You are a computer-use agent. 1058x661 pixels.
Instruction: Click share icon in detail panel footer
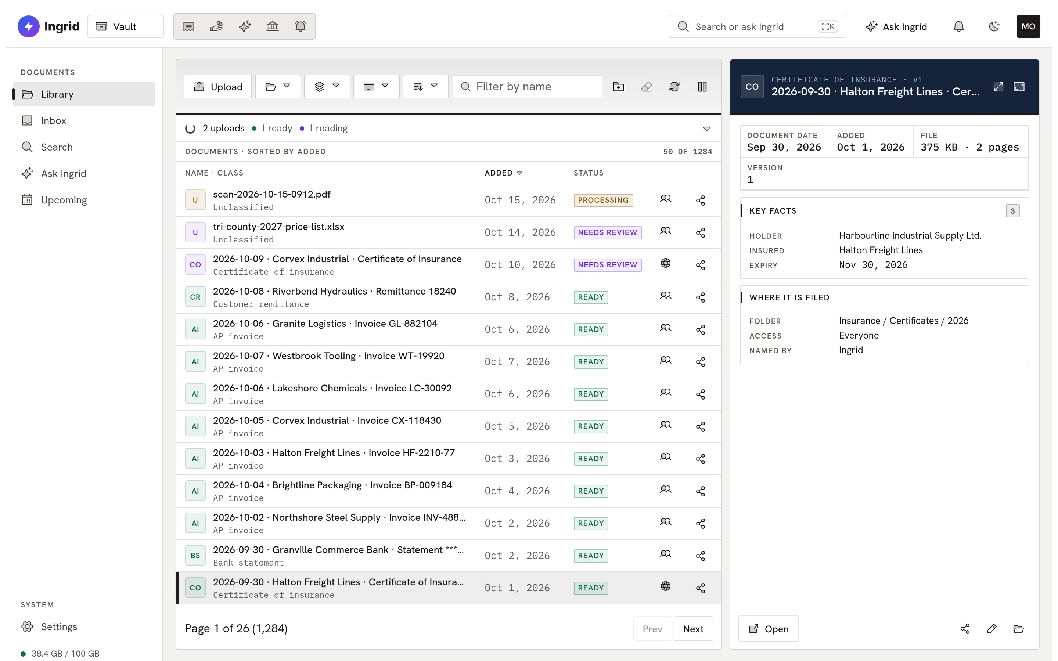click(x=965, y=629)
